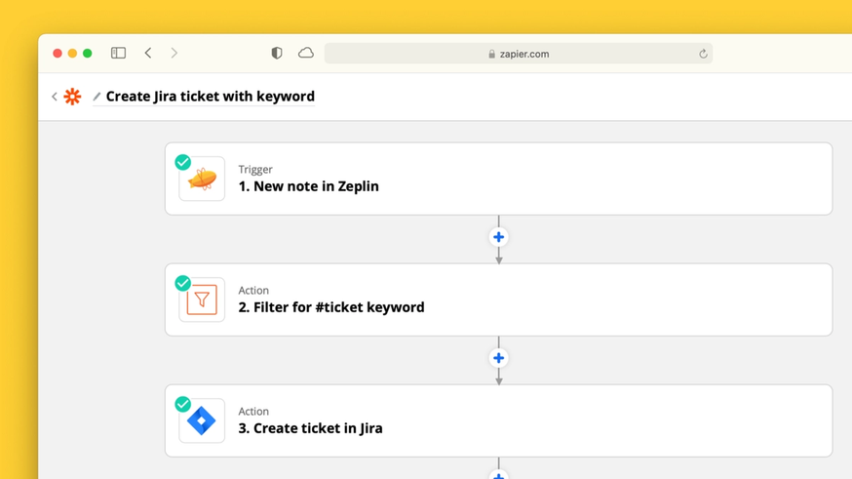Click the Zapier orange logo icon

click(73, 97)
